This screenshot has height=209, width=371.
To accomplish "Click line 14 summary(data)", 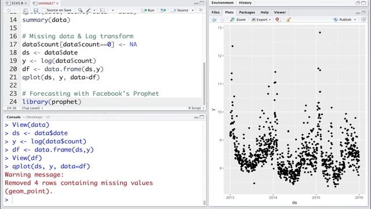I will click(x=46, y=20).
